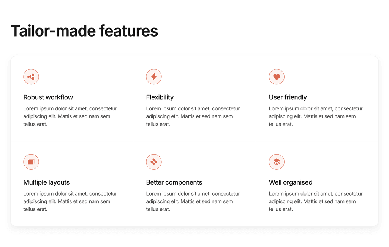This screenshot has height=247, width=389.
Task: Open the Multiple layouts feature
Action: [x=46, y=182]
